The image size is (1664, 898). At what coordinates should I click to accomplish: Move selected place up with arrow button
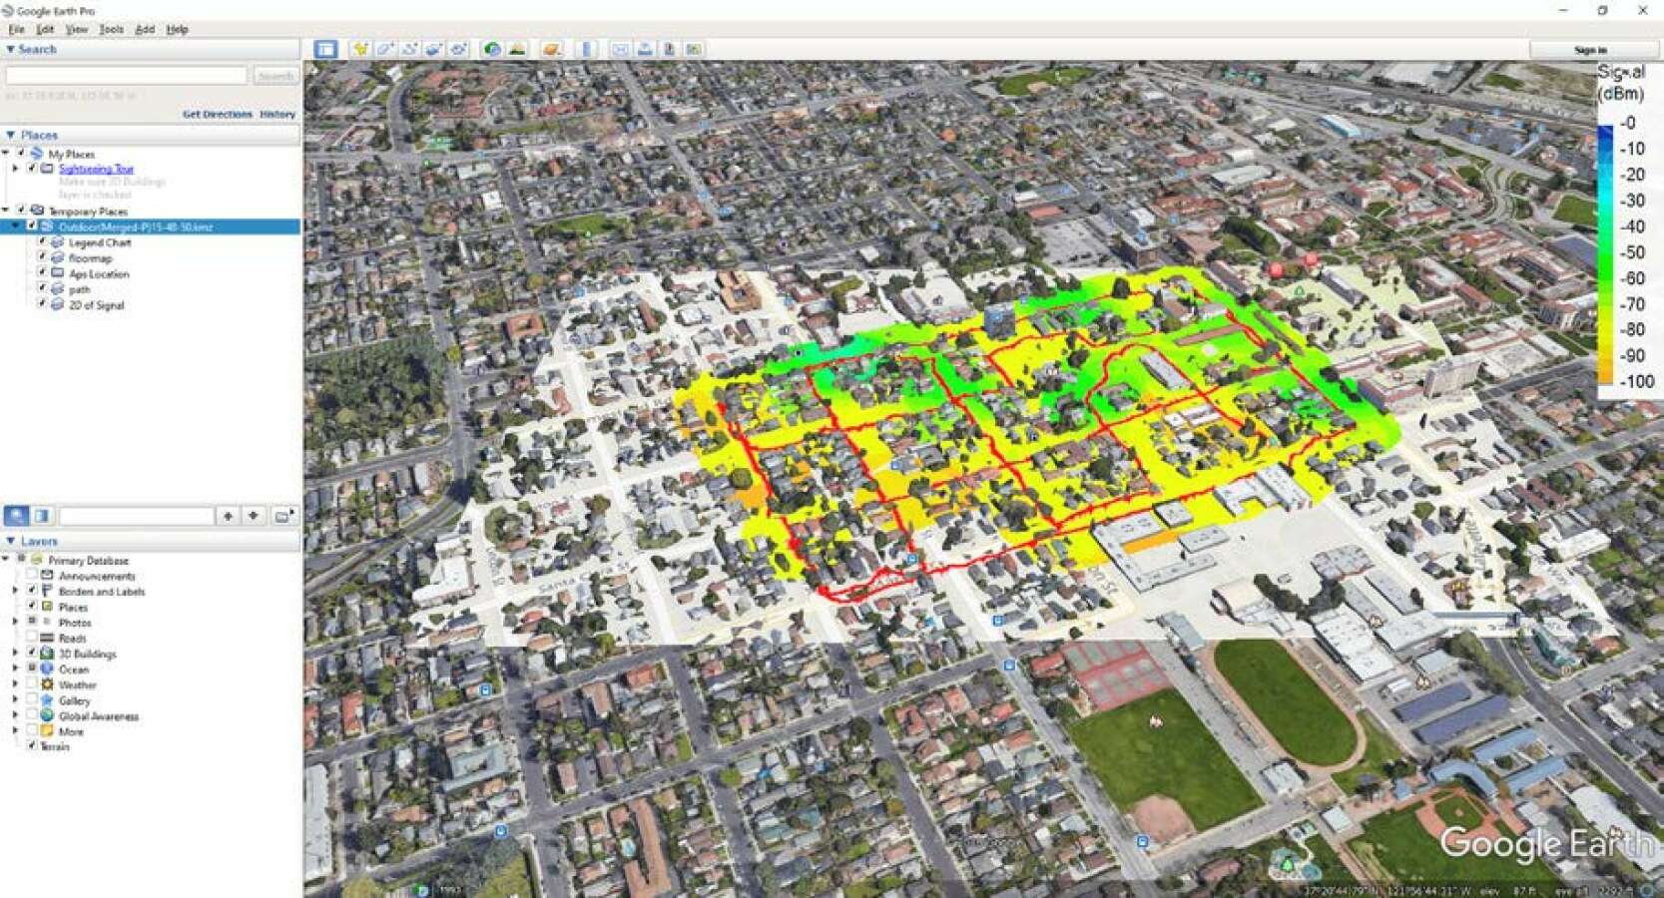tap(229, 516)
